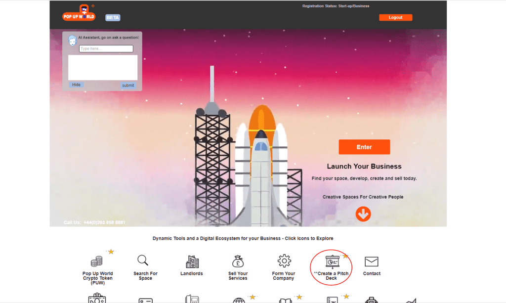The width and height of the screenshot is (506, 303).
Task: Click the orange down arrow scroll icon
Action: (x=363, y=214)
